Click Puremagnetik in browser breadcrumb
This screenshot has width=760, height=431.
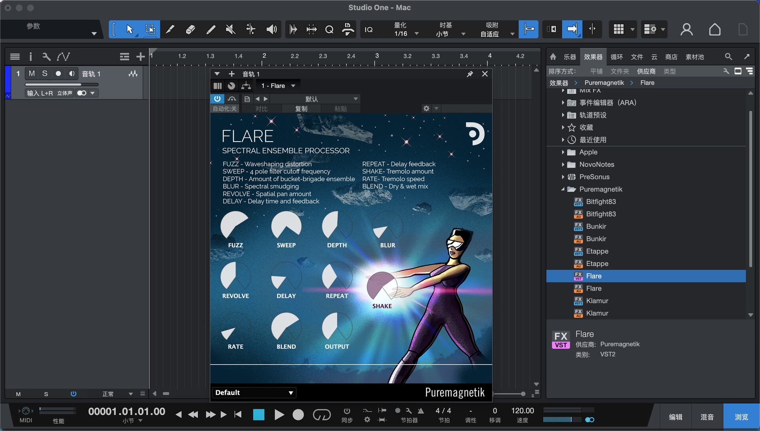tap(604, 83)
